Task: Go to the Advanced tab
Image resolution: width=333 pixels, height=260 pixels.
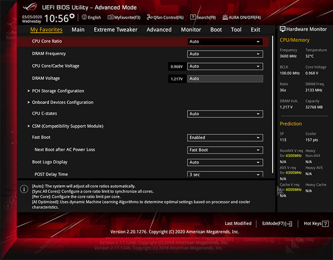Action: coord(159,29)
